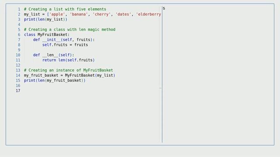The height and width of the screenshot is (157, 280).
Task: Click line number 6 in gutter
Action: tap(19, 35)
